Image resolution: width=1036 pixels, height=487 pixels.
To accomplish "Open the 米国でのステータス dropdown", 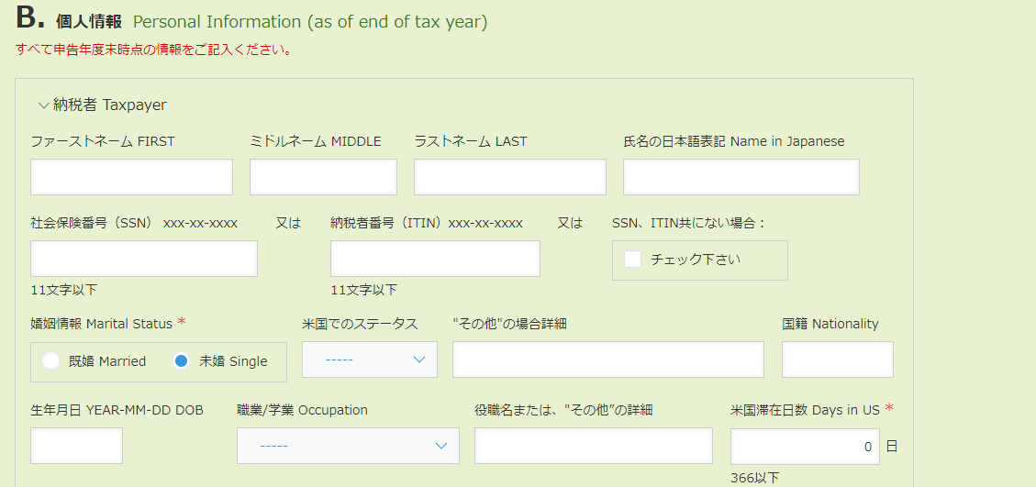I will pyautogui.click(x=370, y=360).
